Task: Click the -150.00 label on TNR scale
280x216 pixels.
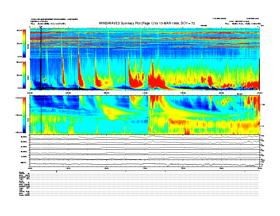Action: pyautogui.click(x=18, y=132)
